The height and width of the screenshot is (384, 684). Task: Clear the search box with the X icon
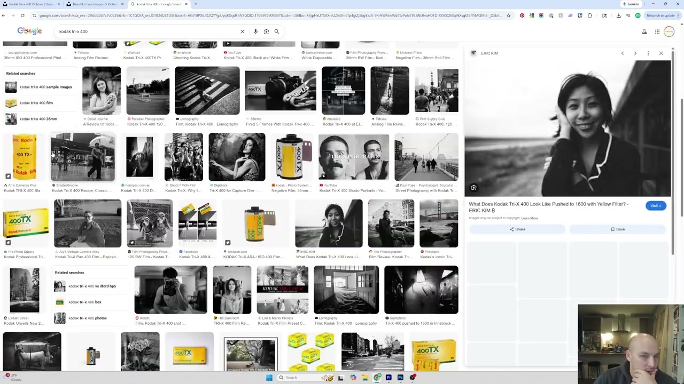click(x=242, y=31)
